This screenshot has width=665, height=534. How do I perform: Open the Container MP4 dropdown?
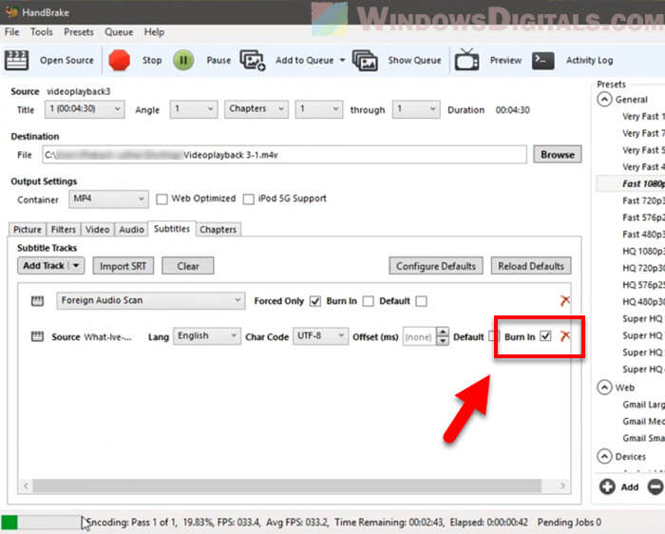pyautogui.click(x=108, y=199)
